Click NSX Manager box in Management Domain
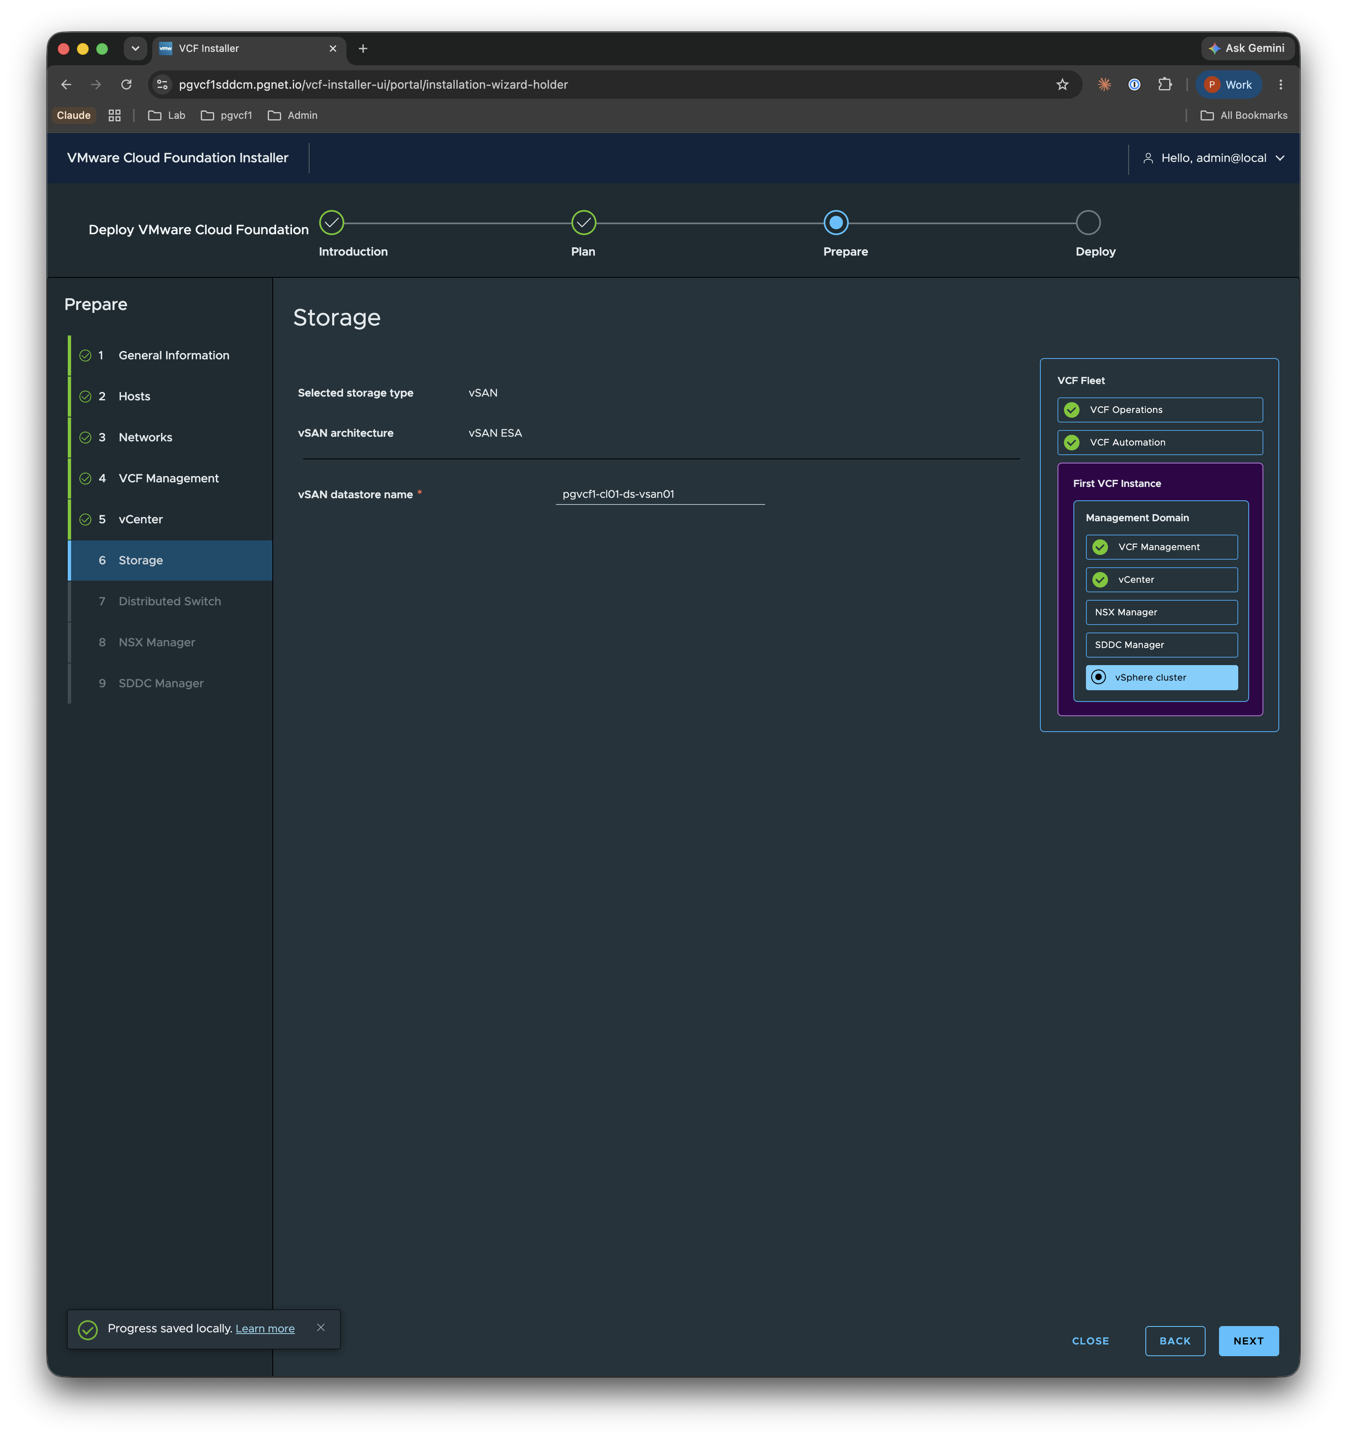1347x1439 pixels. point(1161,612)
